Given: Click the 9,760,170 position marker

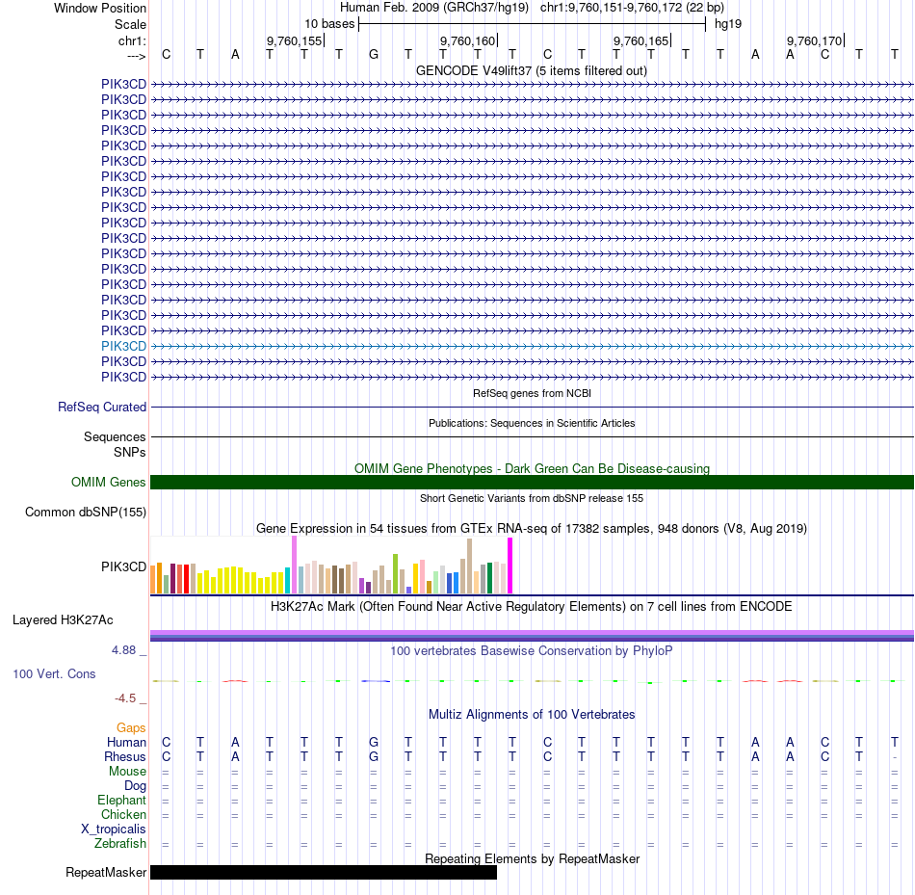Looking at the screenshot, I should pyautogui.click(x=815, y=40).
